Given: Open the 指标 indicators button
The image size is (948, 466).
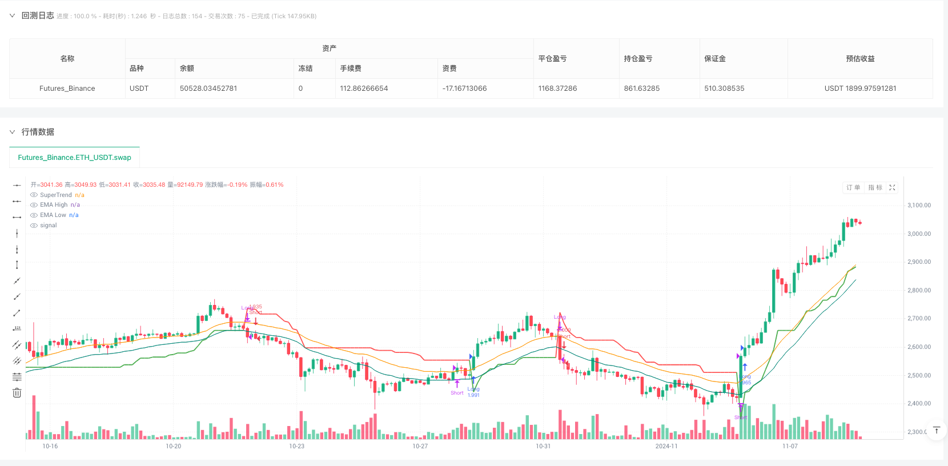Looking at the screenshot, I should pos(875,187).
